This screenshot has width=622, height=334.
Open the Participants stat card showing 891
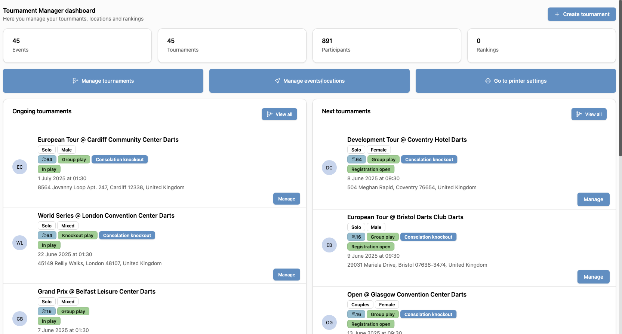[x=387, y=46]
